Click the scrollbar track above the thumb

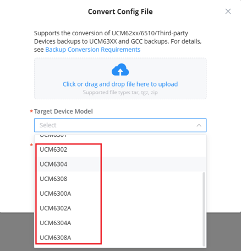tap(204, 154)
